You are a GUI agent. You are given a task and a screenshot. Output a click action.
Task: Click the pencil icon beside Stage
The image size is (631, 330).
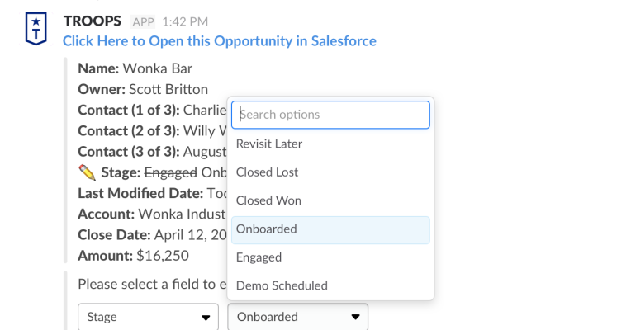(87, 172)
